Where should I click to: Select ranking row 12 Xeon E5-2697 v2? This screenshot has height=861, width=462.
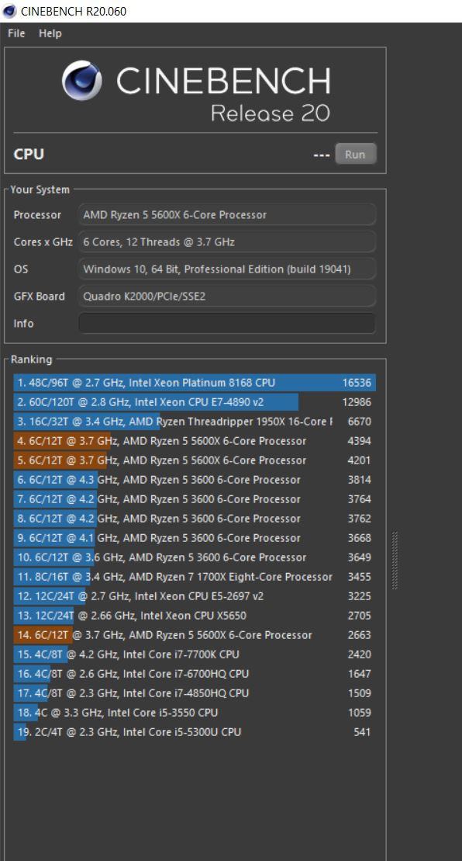pos(195,595)
